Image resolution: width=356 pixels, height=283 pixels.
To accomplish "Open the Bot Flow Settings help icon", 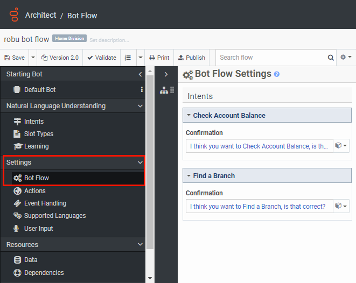I will pyautogui.click(x=277, y=74).
